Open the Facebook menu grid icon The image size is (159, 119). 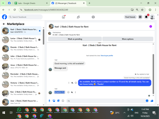pos(140,17)
